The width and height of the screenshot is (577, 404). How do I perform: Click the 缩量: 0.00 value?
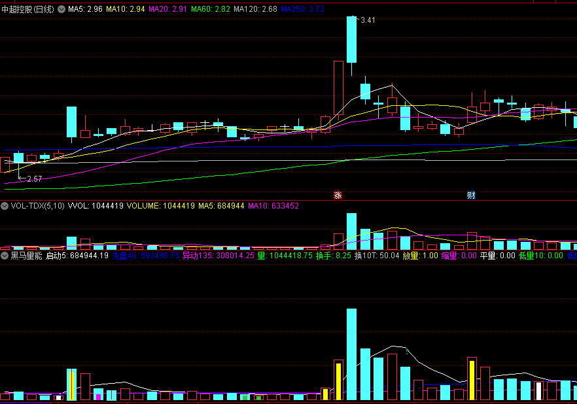tap(459, 256)
